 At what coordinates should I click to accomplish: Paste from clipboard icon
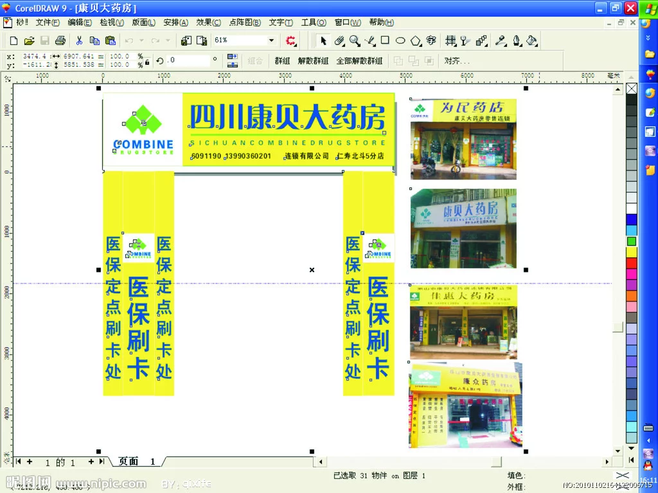pyautogui.click(x=110, y=40)
